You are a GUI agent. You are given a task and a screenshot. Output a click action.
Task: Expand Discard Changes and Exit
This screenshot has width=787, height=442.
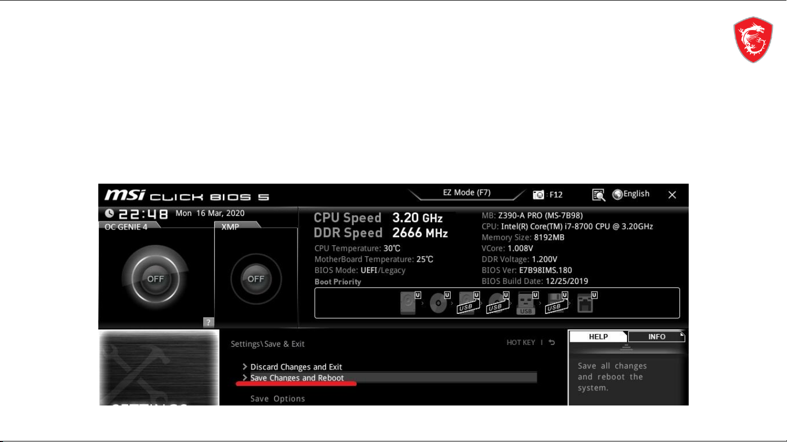pos(296,367)
